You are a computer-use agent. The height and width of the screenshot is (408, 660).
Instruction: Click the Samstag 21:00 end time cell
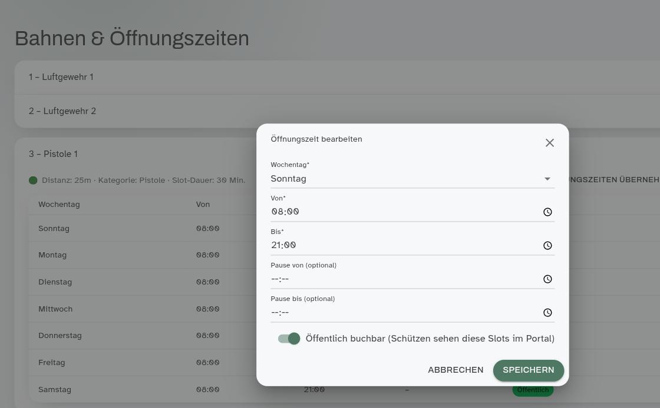point(314,390)
